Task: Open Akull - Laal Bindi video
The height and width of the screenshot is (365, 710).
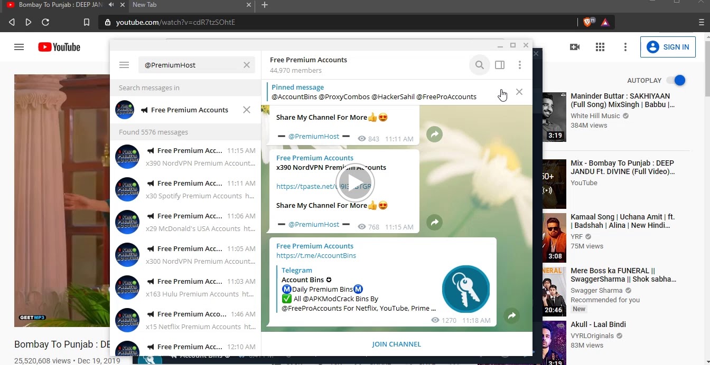Action: (x=598, y=324)
